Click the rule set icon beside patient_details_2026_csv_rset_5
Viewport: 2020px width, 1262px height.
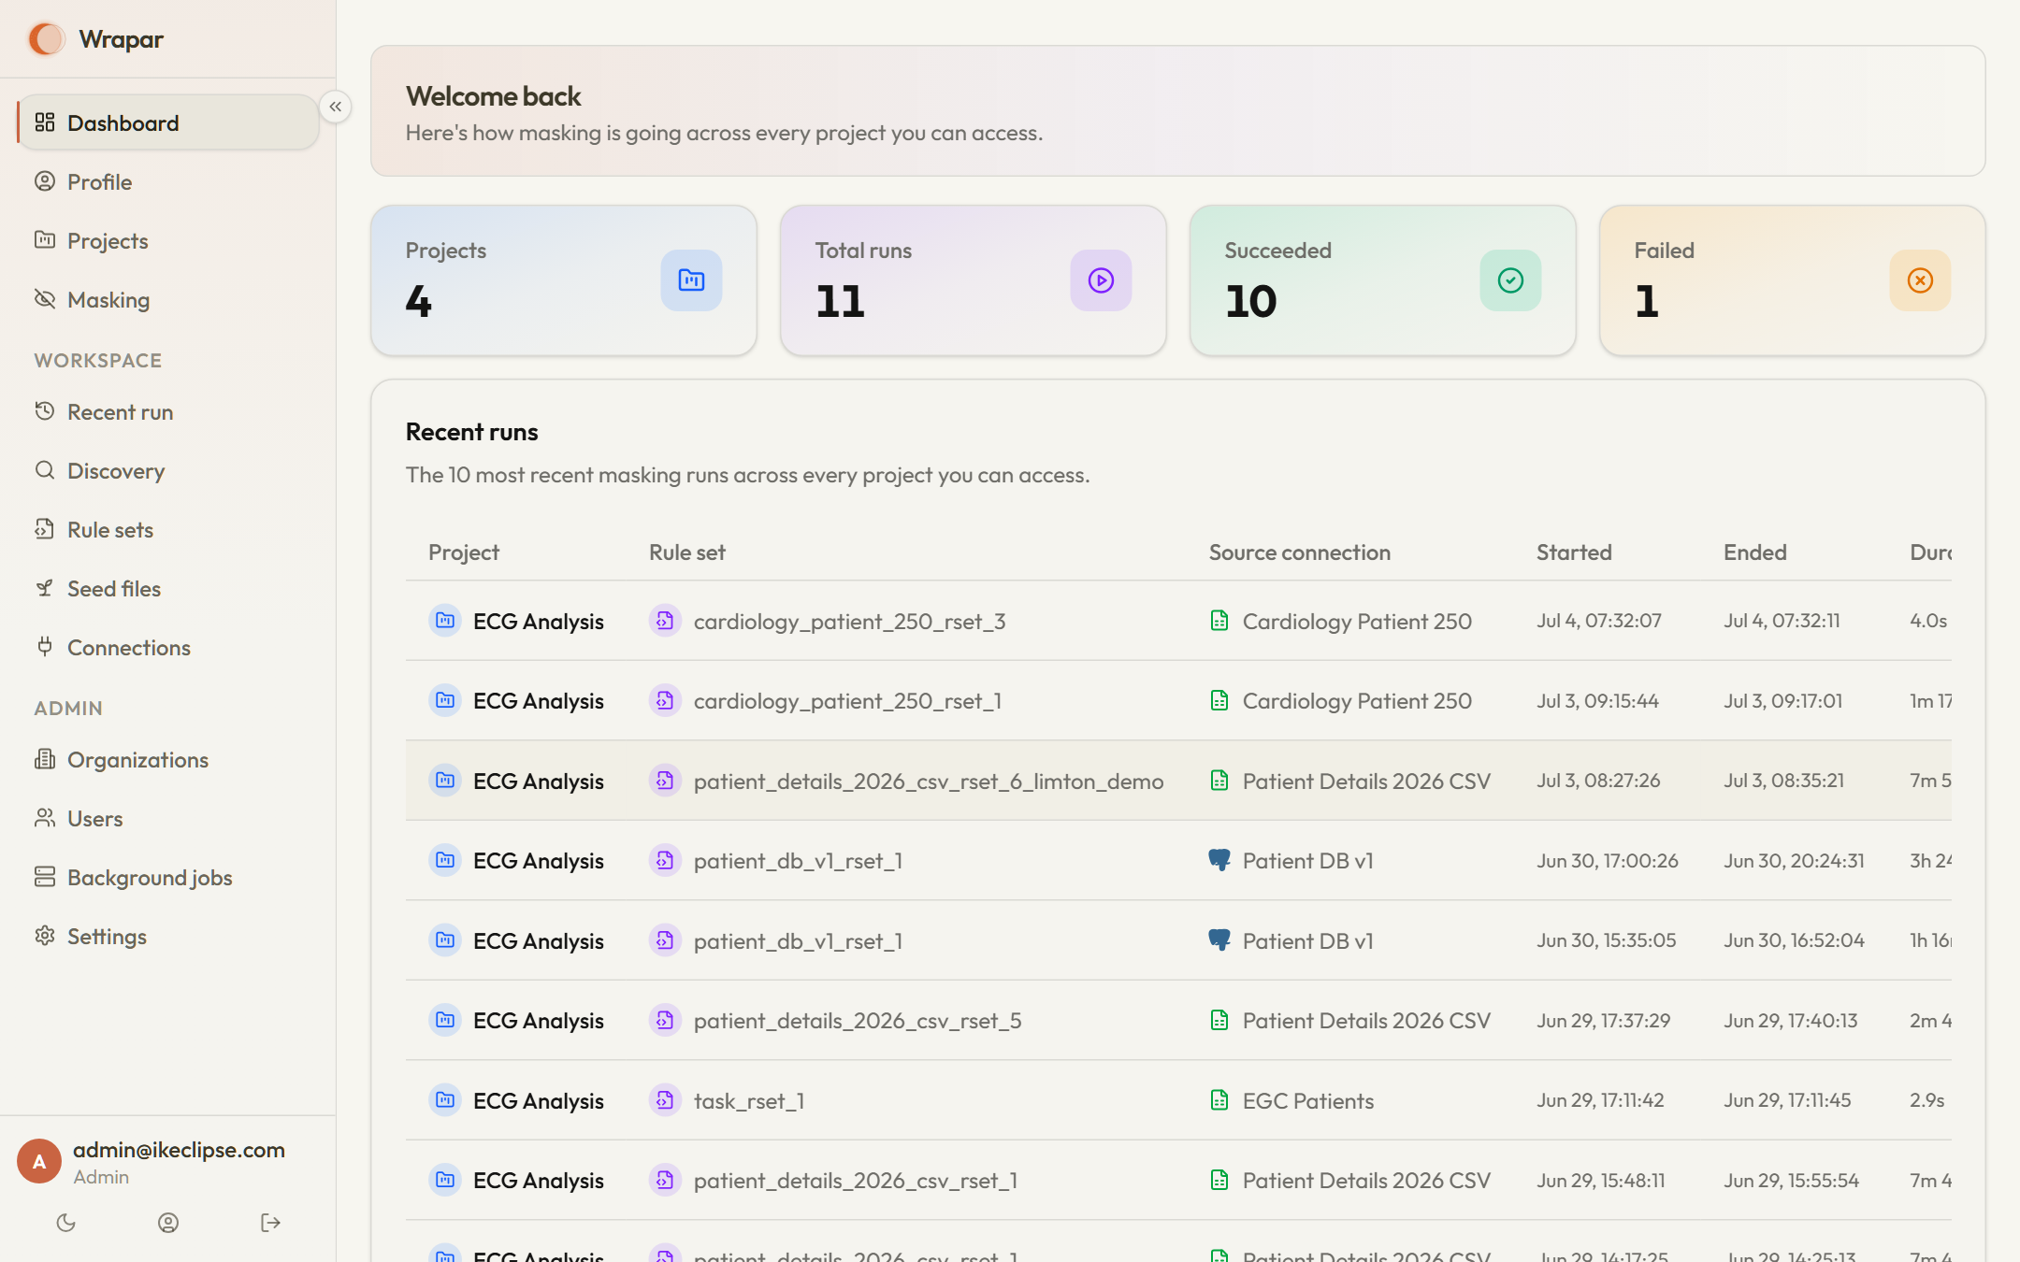click(665, 1020)
